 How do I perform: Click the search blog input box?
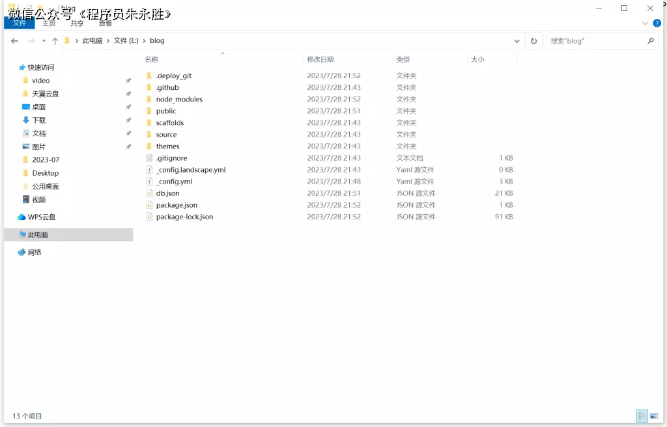[x=596, y=41]
